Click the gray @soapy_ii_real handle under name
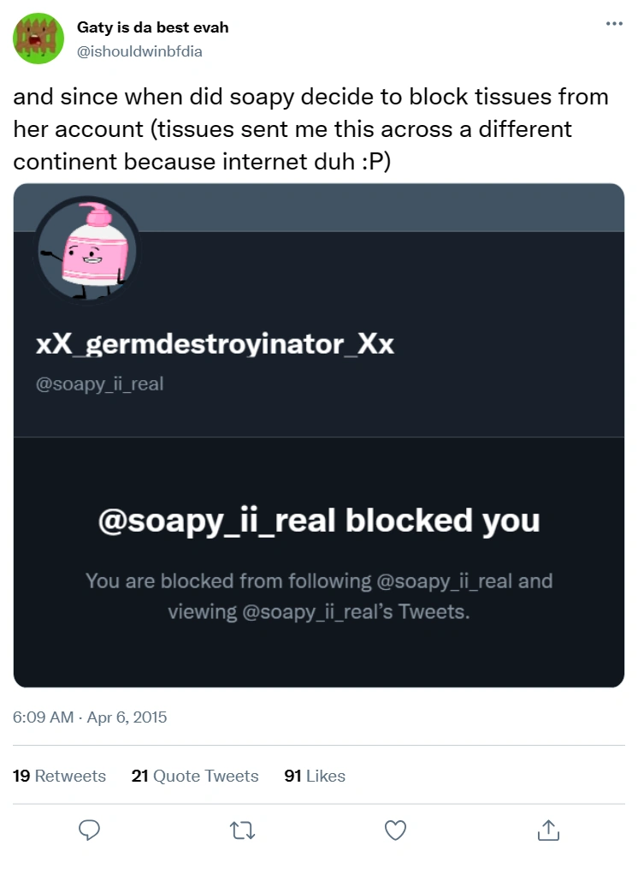 point(99,384)
